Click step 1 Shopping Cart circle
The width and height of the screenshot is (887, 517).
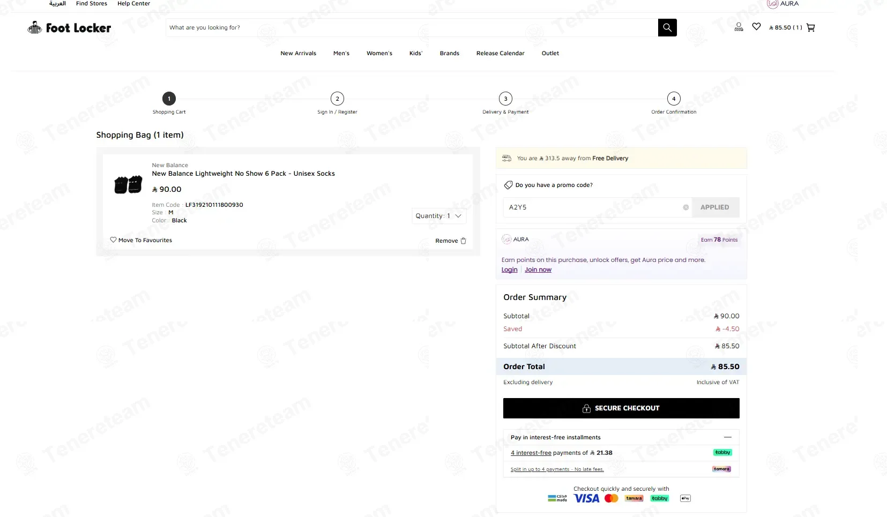[169, 99]
